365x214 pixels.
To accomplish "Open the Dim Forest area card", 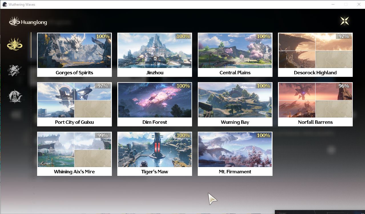I will point(155,104).
